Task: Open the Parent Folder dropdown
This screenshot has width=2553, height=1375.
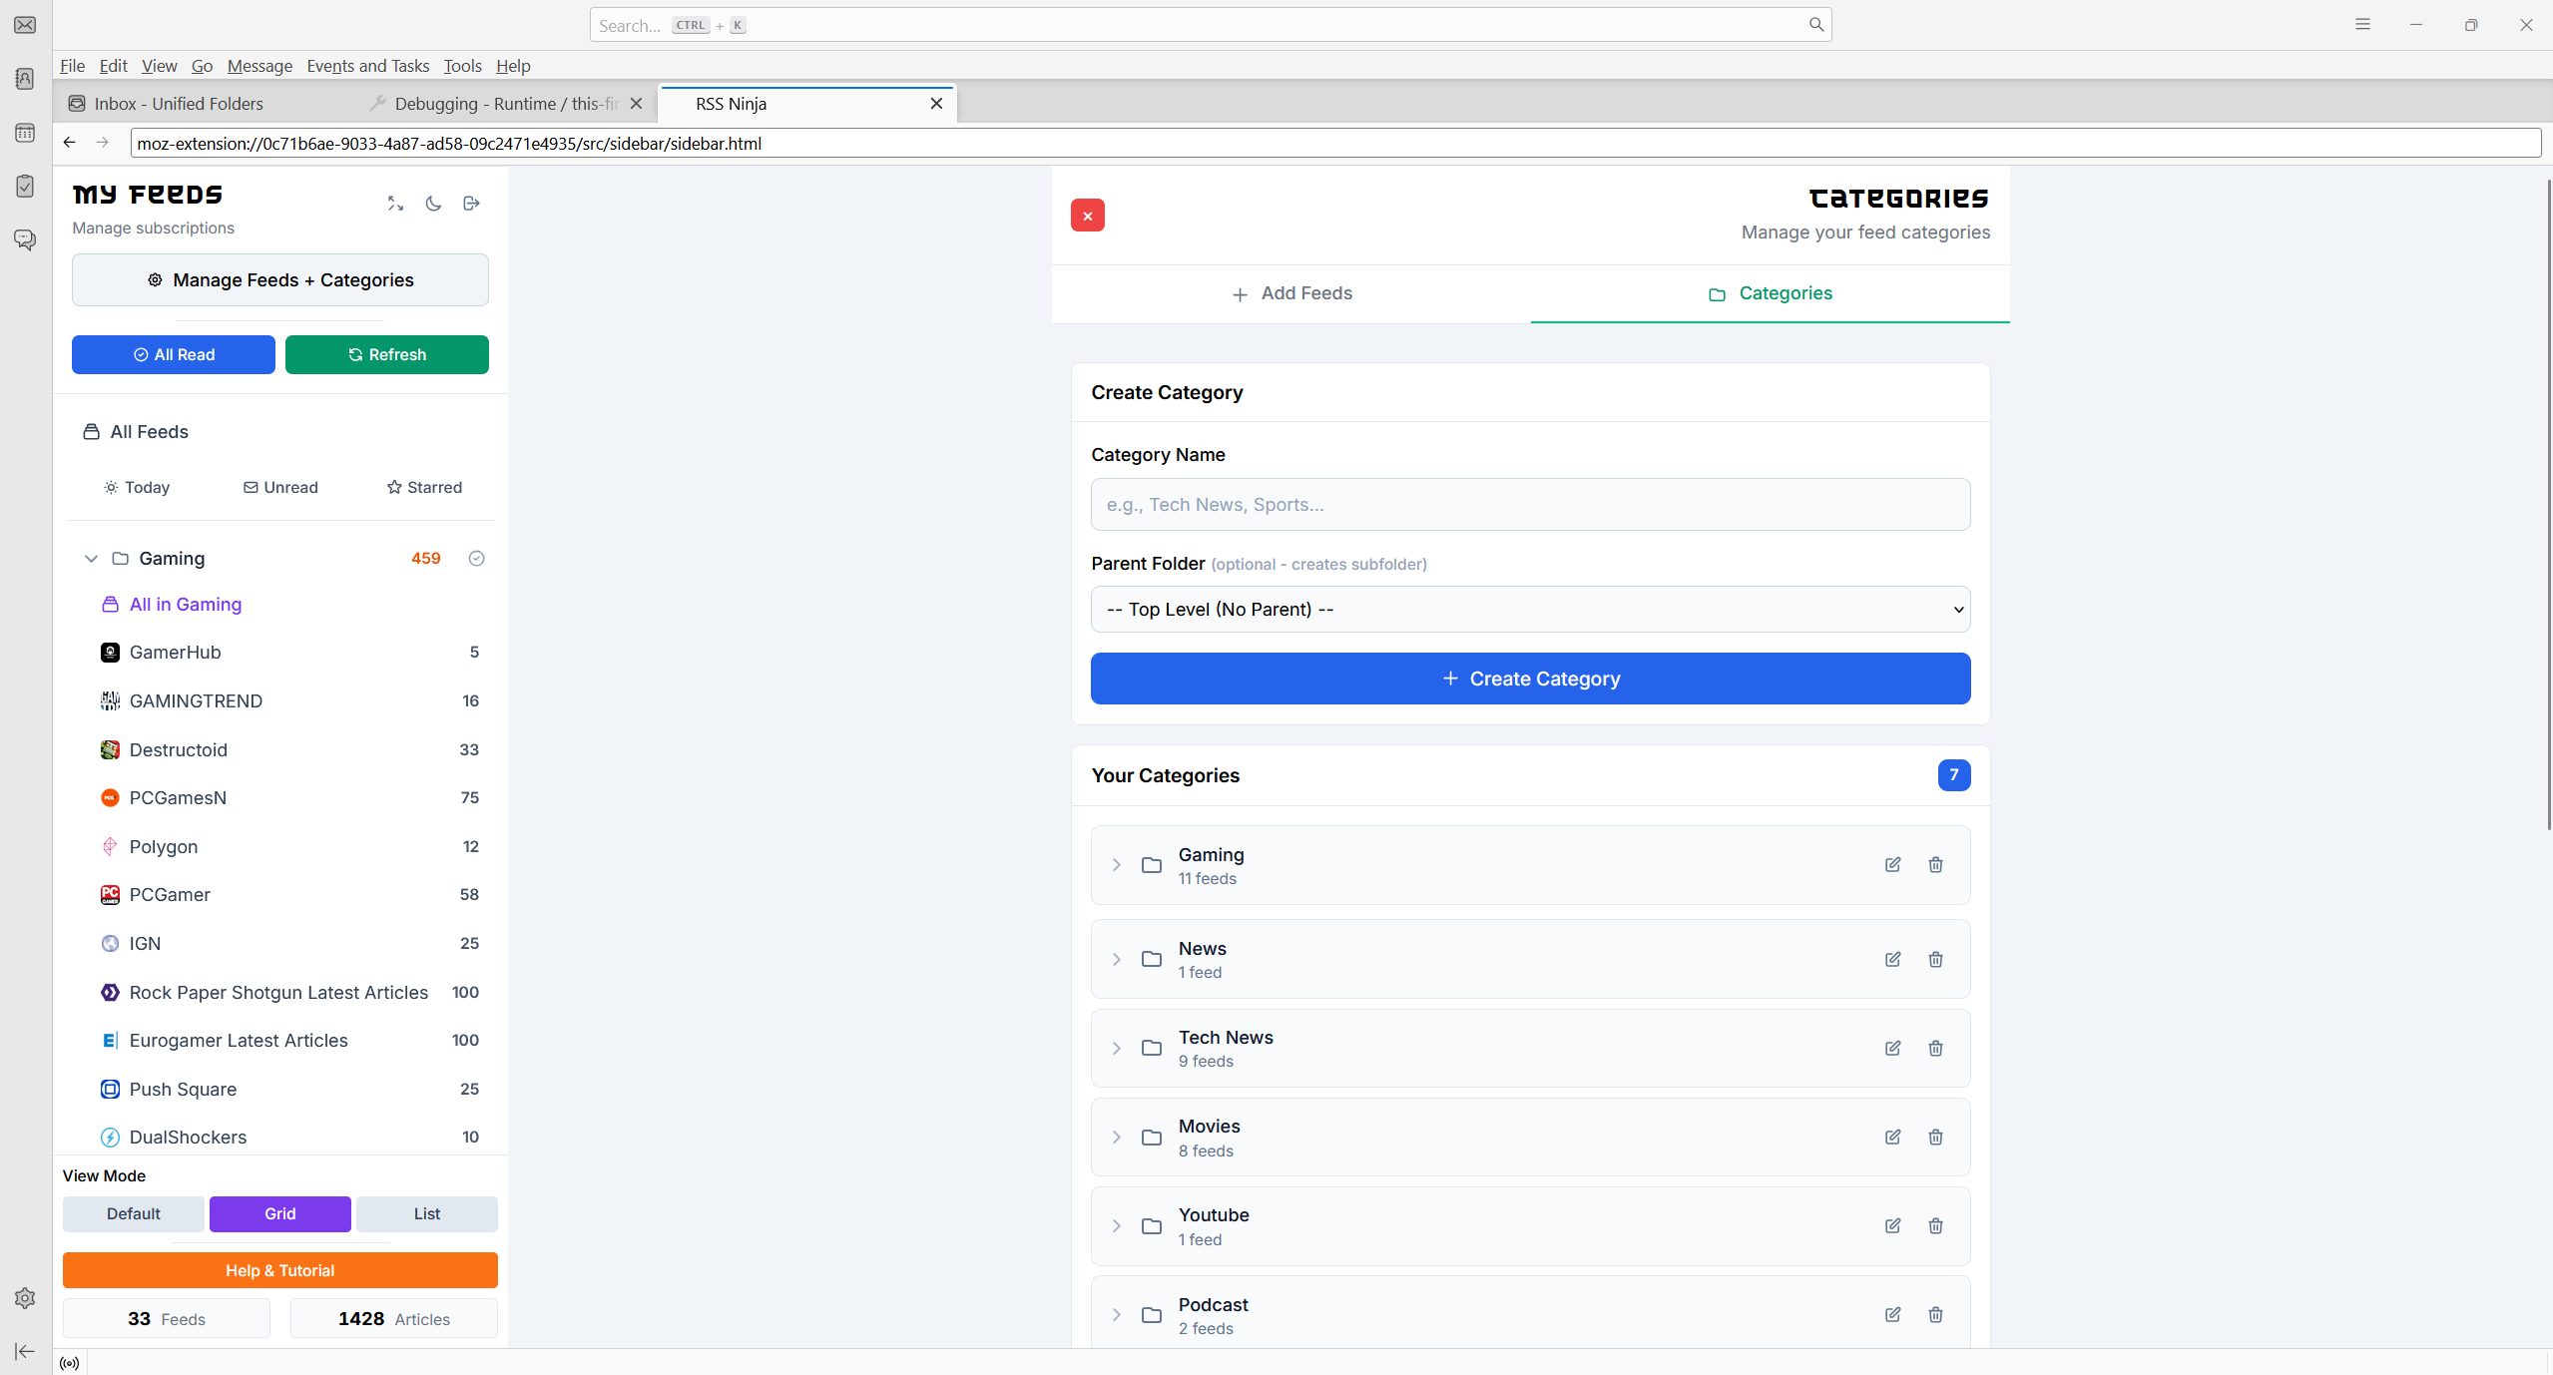Action: 1530,610
